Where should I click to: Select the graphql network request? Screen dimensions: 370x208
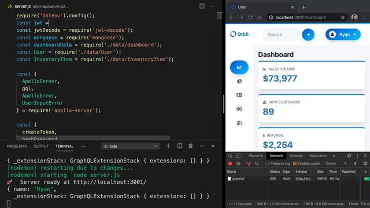(238, 179)
